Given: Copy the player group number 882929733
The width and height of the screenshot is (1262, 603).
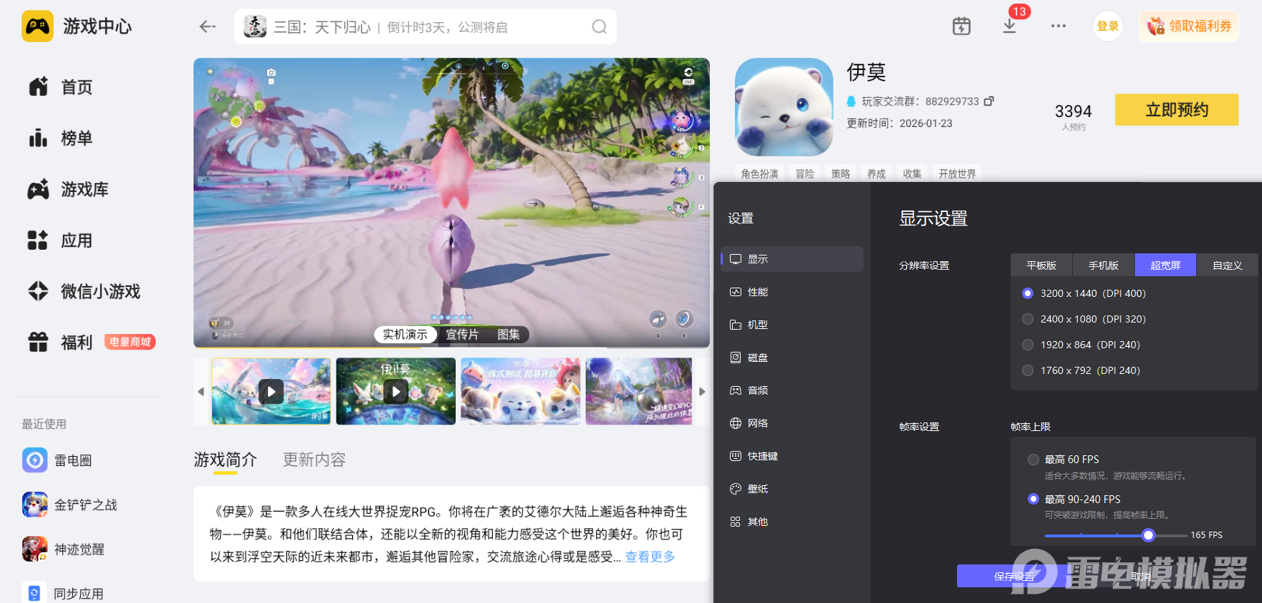Looking at the screenshot, I should [x=989, y=101].
